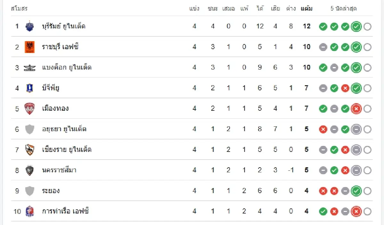Click Muangthong's highlighted latest loss indicator

pos(356,109)
